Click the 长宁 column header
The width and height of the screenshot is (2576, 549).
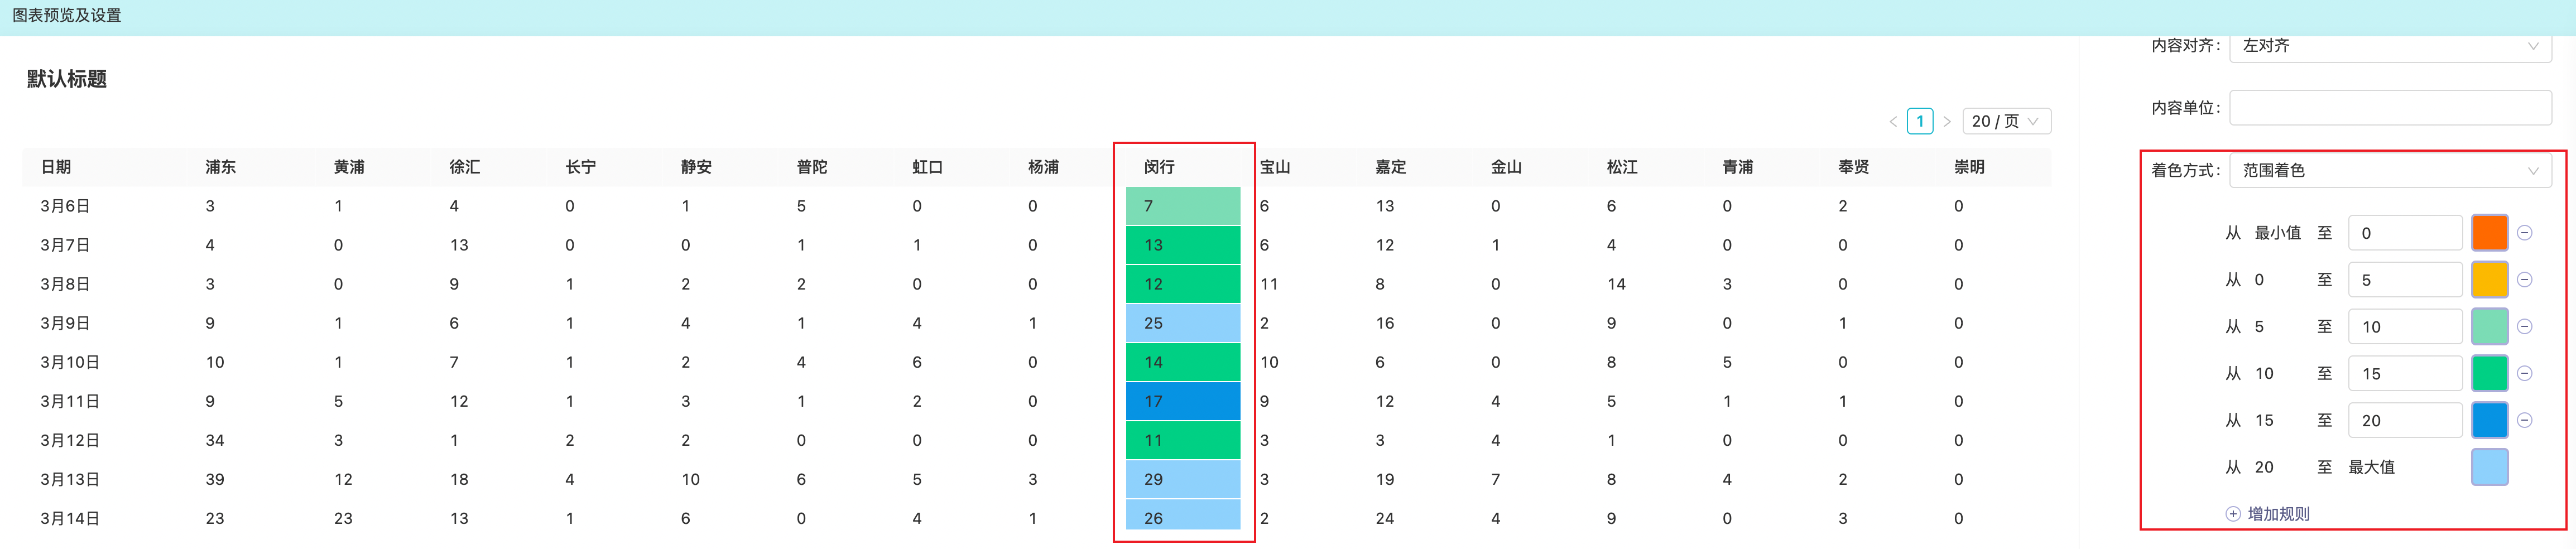[x=581, y=167]
